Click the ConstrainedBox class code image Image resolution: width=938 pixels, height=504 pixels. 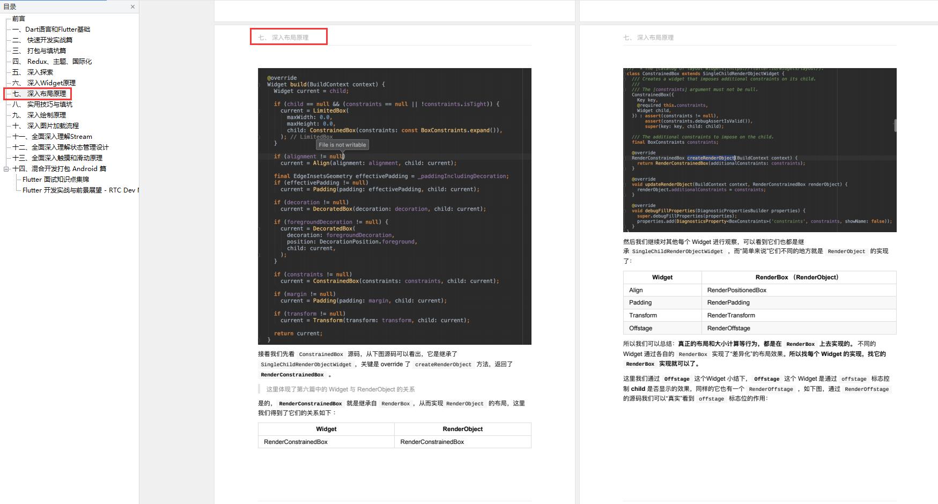tap(759, 150)
